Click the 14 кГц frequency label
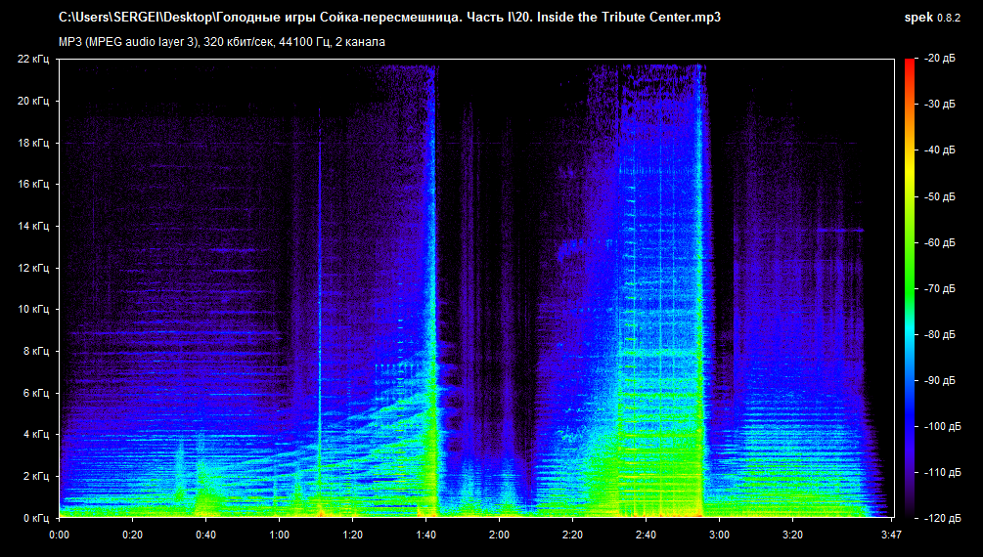 32,226
